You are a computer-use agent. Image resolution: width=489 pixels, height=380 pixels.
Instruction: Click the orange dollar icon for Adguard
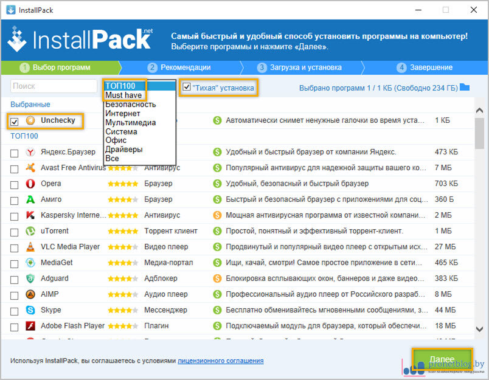tap(217, 278)
